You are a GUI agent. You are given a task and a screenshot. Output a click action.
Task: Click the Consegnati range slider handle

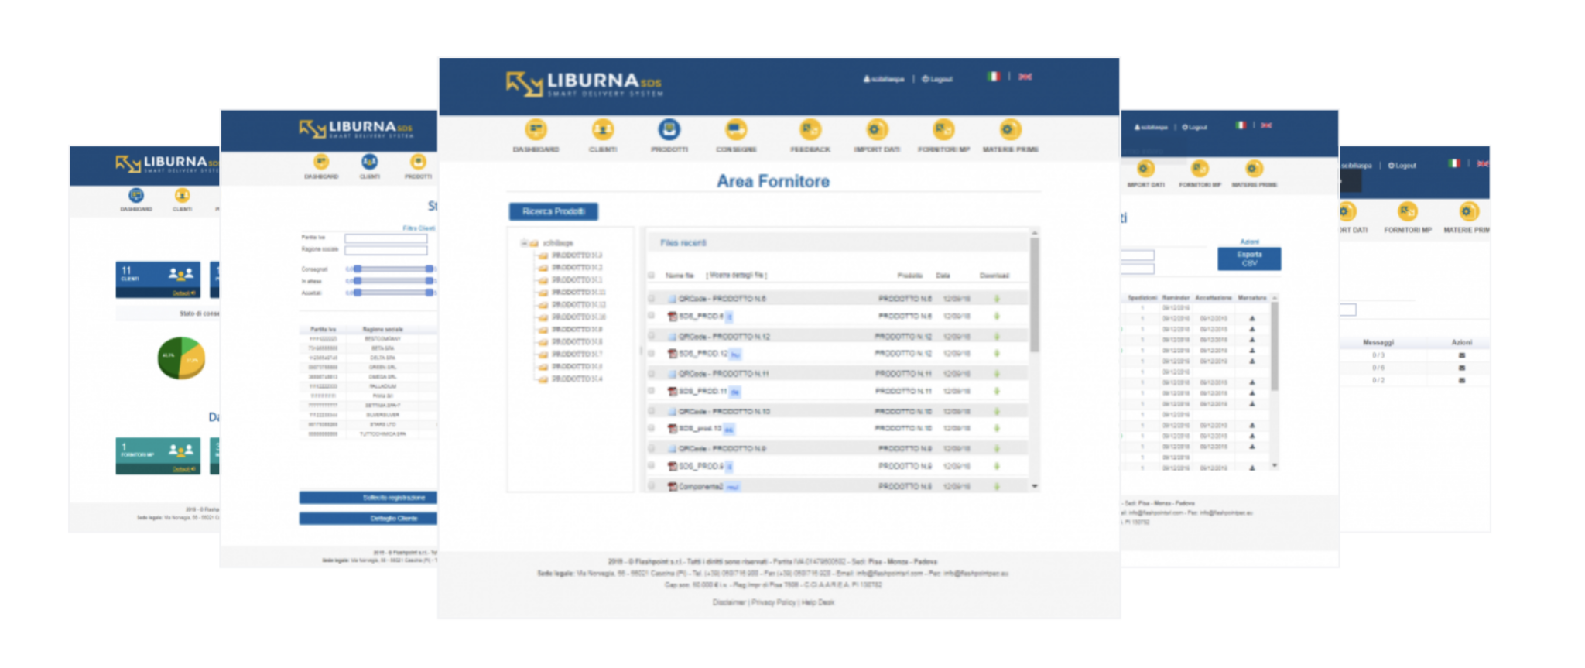[x=358, y=269]
